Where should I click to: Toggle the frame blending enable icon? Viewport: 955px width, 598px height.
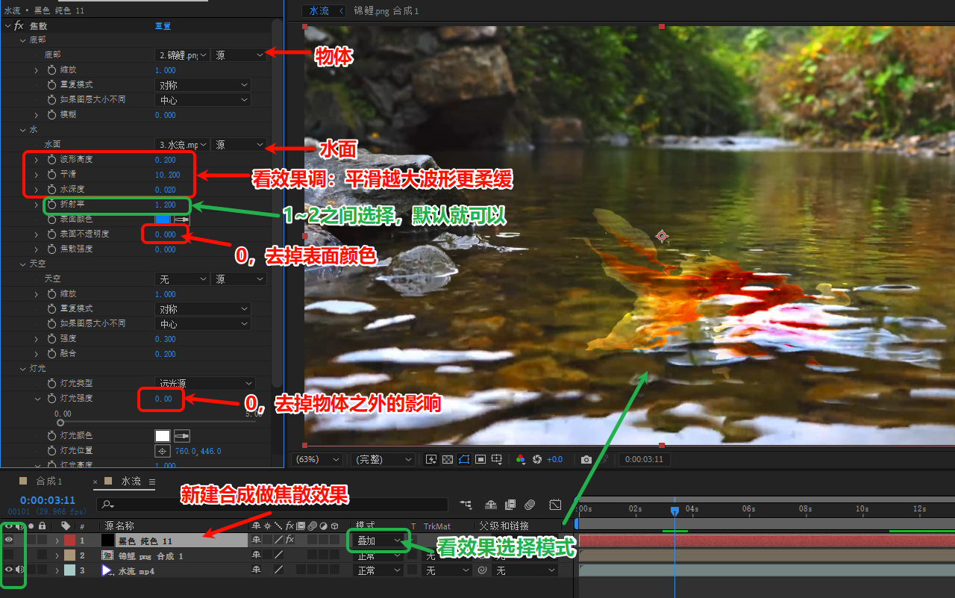point(510,505)
